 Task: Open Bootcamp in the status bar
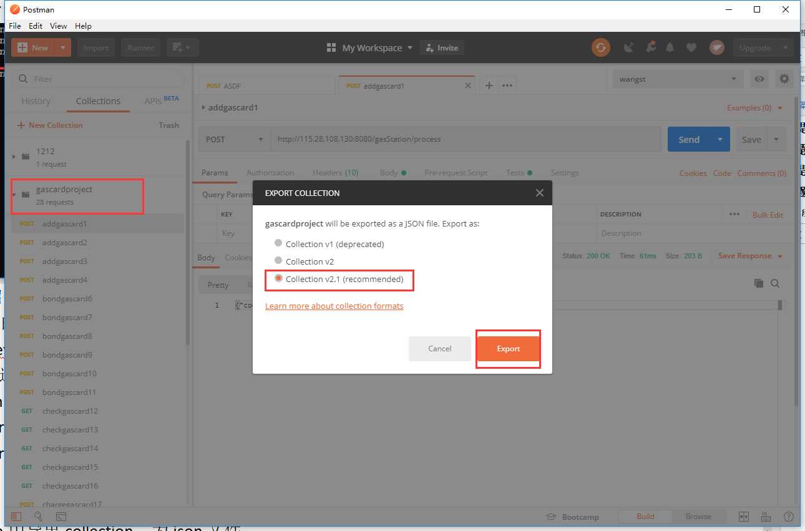tap(572, 517)
